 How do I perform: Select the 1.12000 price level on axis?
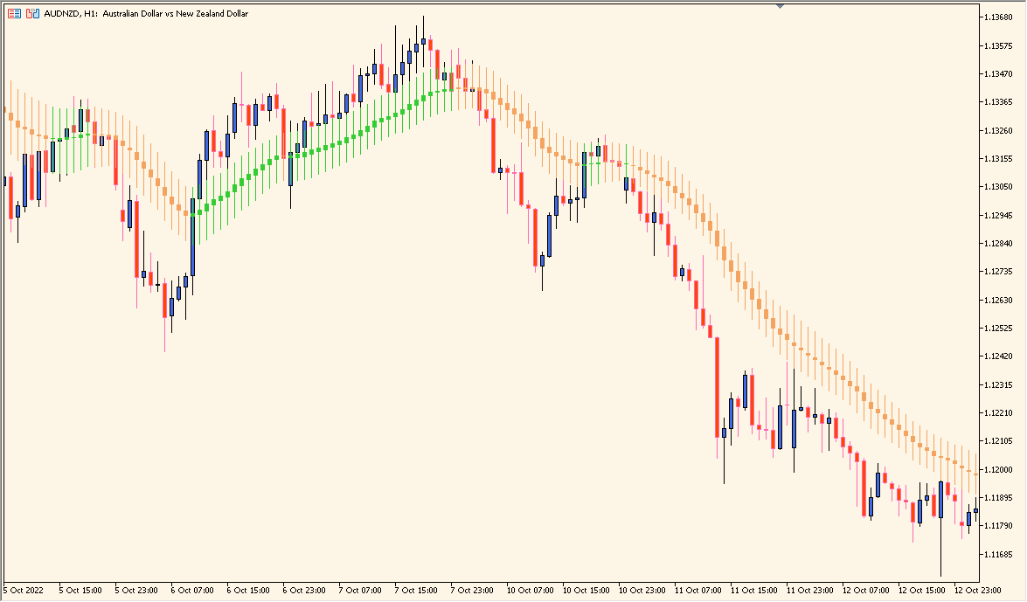point(1000,470)
